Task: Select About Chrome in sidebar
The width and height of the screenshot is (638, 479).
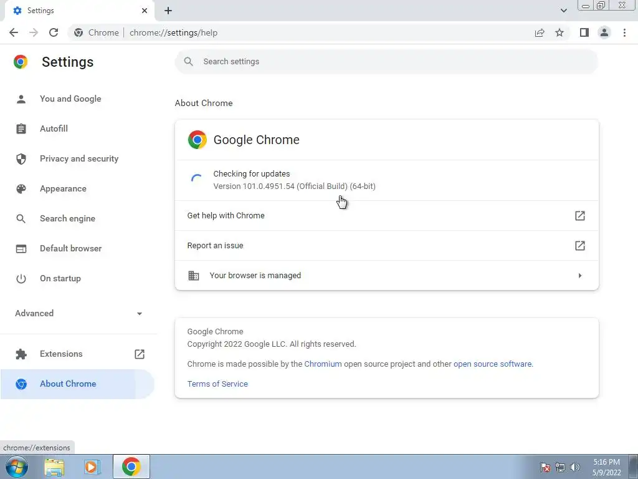Action: point(77,384)
